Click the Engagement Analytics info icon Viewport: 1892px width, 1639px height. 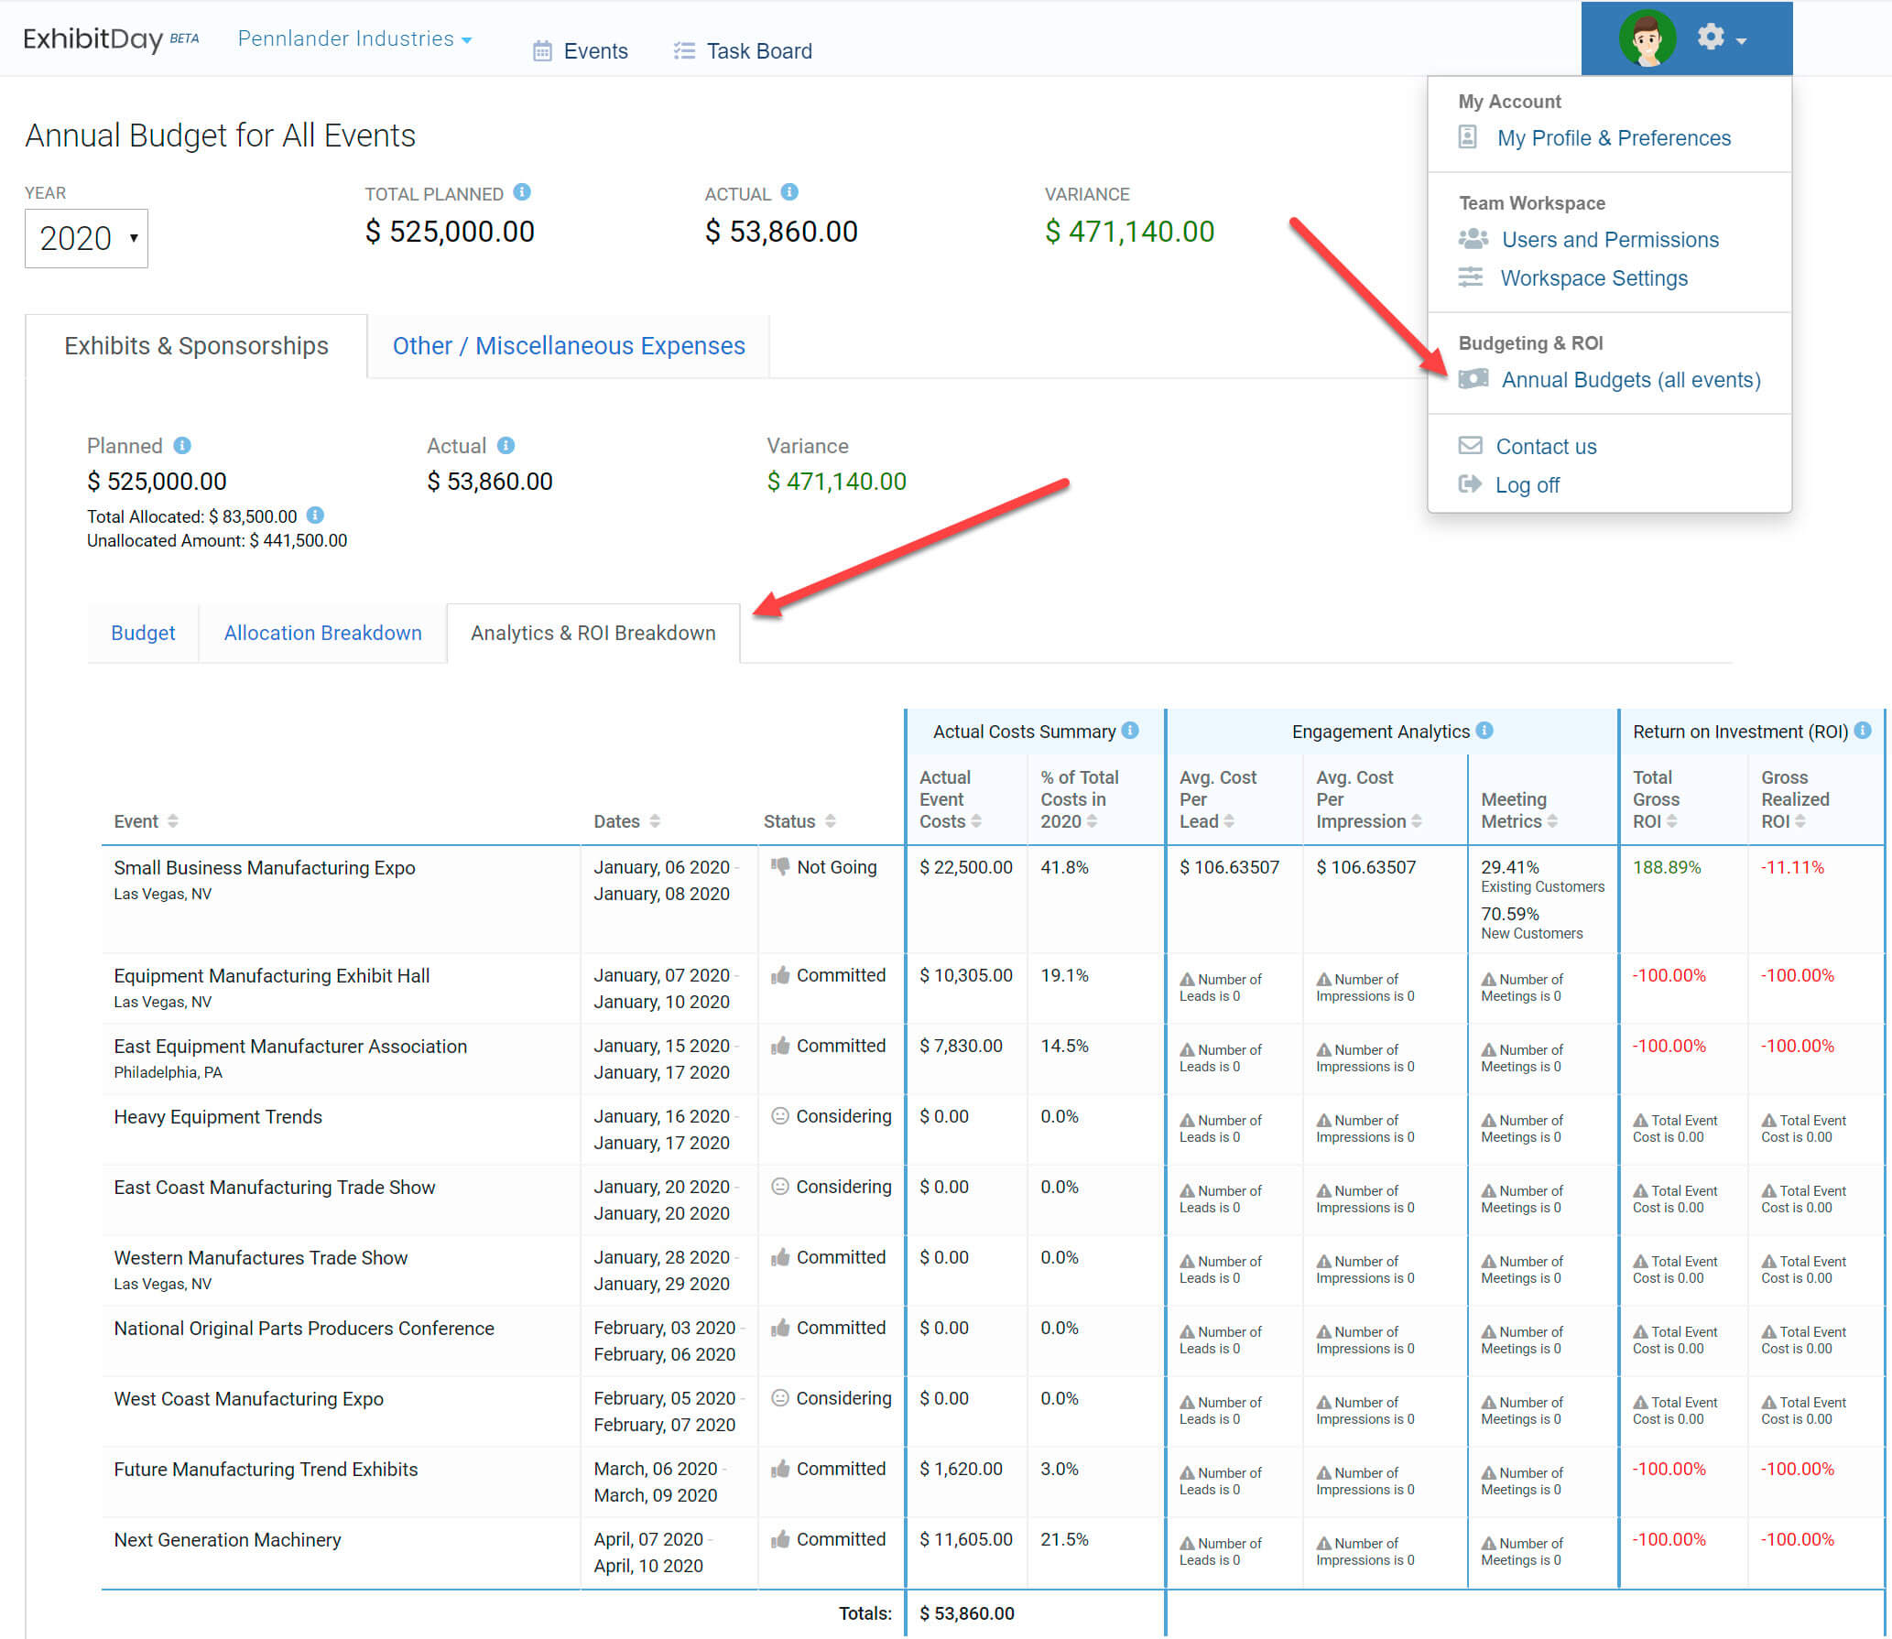1484,731
